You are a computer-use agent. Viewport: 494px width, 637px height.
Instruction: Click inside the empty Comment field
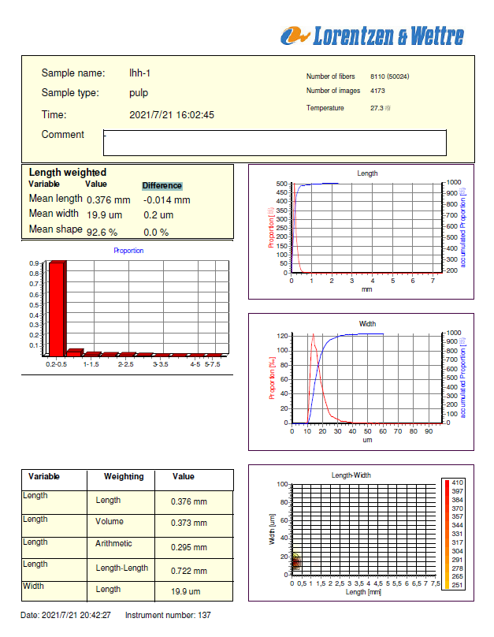click(x=275, y=143)
